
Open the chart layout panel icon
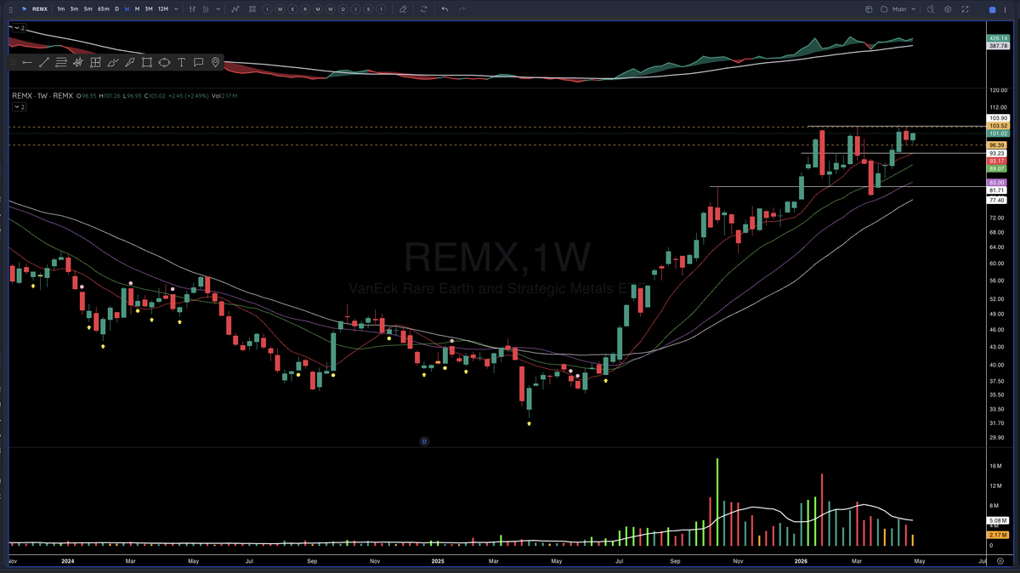[869, 9]
